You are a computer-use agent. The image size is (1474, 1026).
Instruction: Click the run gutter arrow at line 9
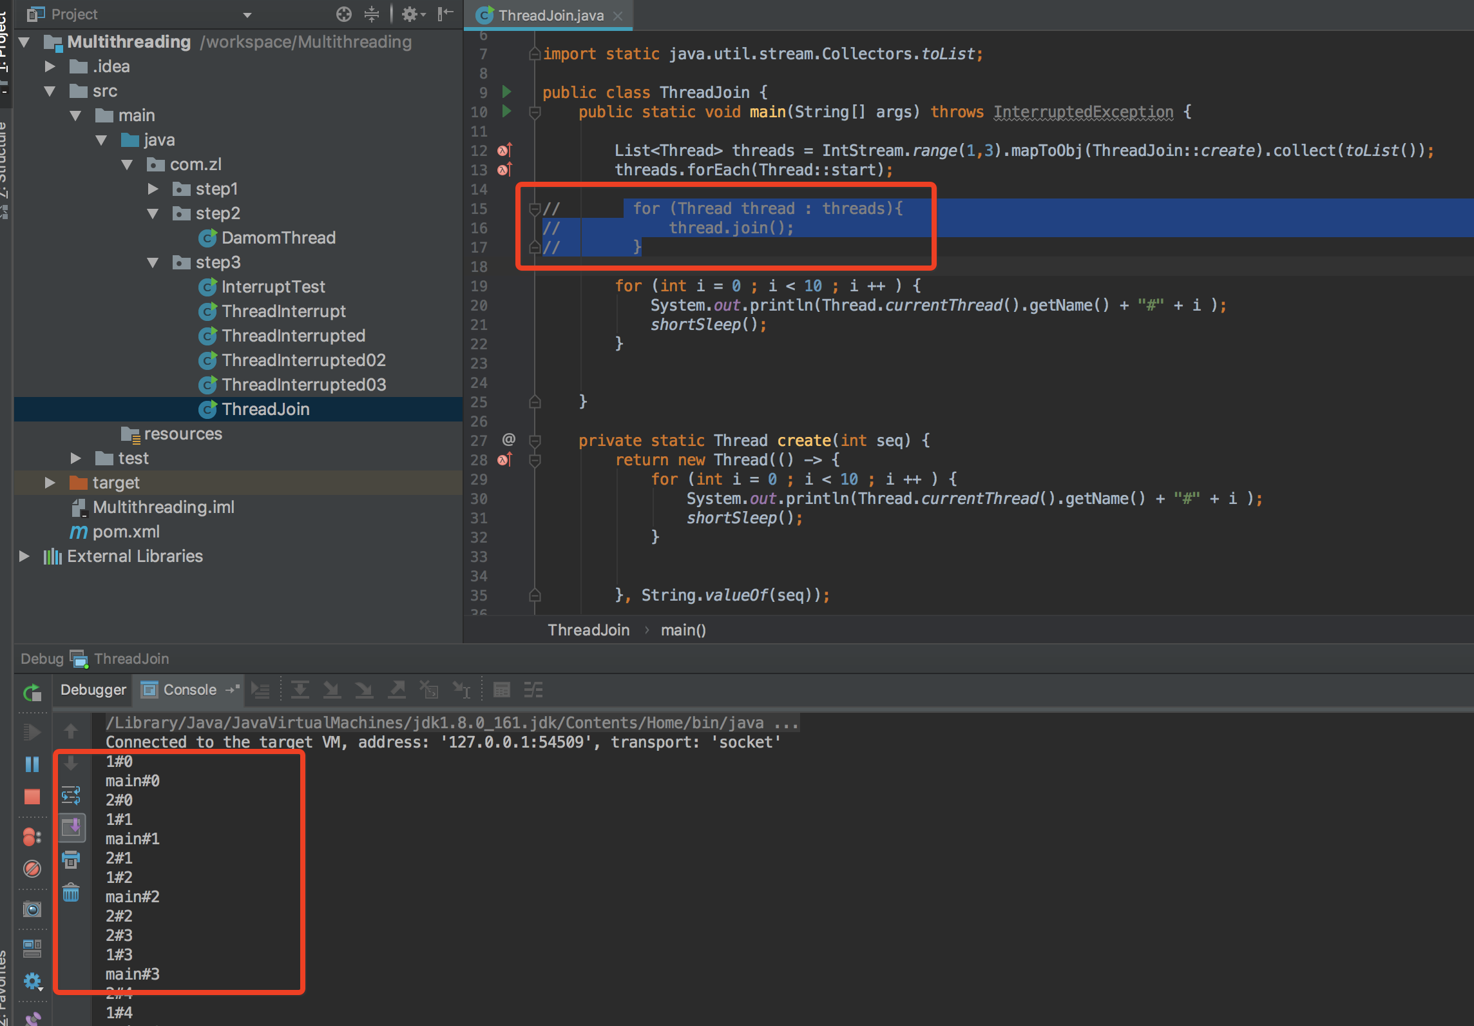[506, 92]
